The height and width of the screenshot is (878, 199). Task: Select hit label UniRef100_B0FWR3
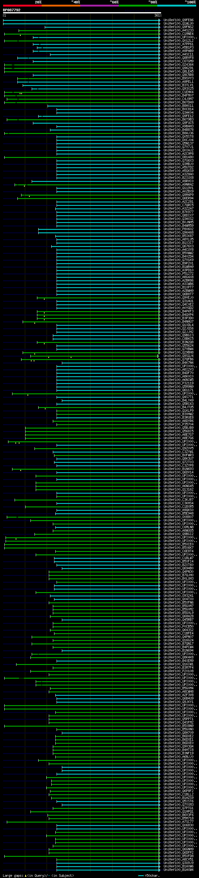click(x=178, y=455)
